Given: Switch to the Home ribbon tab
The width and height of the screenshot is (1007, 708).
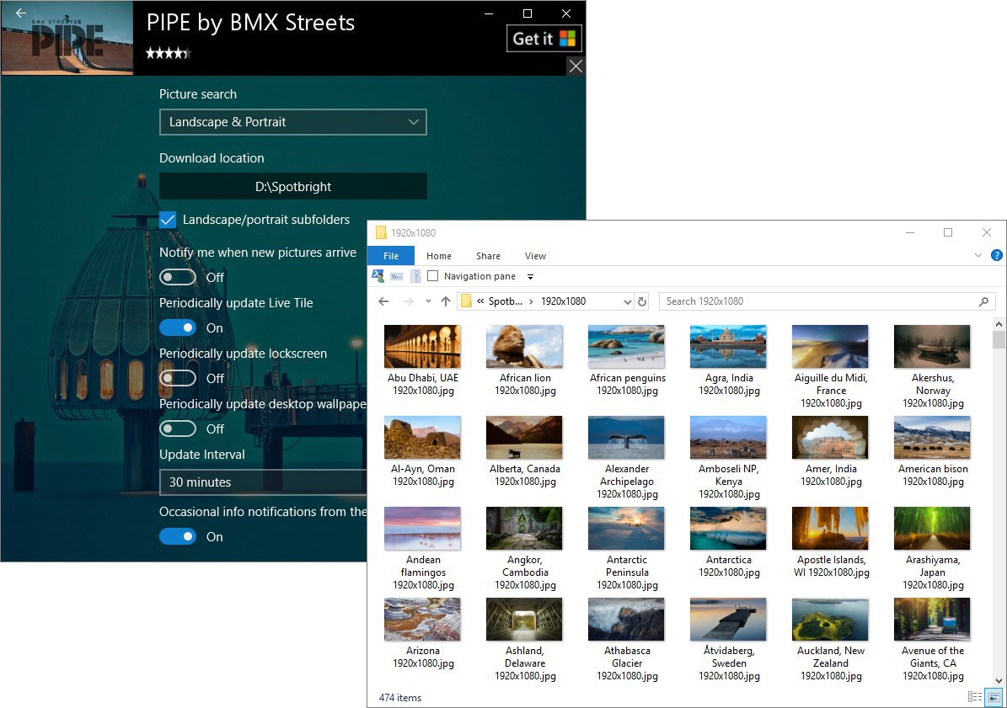Looking at the screenshot, I should pyautogui.click(x=439, y=256).
